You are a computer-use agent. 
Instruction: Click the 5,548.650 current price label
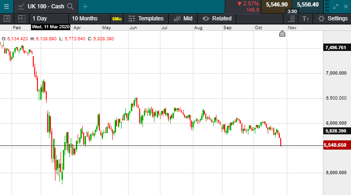point(337,145)
